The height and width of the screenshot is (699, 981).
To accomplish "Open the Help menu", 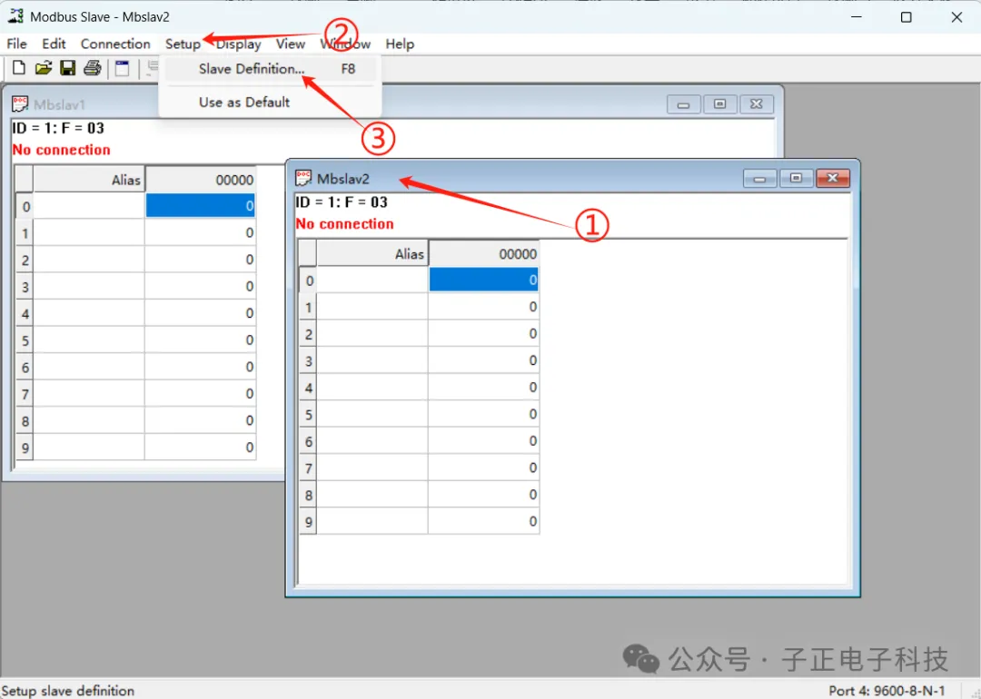I will [x=400, y=44].
